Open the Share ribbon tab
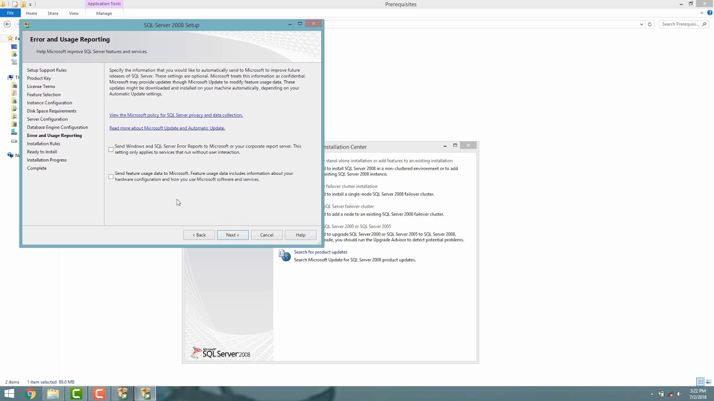The image size is (714, 401). 53,13
